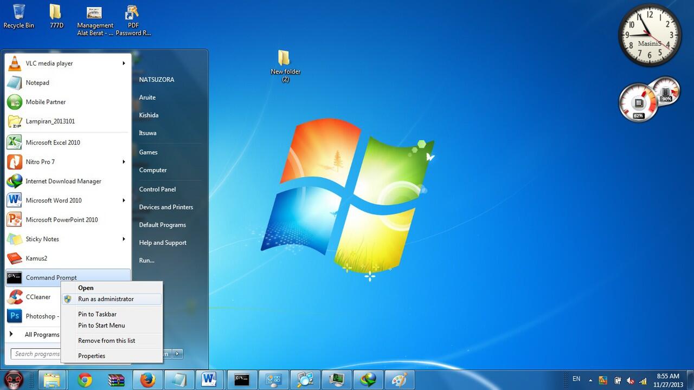Expand VLC media player jump list arrow
Viewport: 694px width, 390px height.
click(124, 63)
